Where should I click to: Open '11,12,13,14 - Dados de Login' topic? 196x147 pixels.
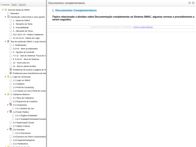26,38
